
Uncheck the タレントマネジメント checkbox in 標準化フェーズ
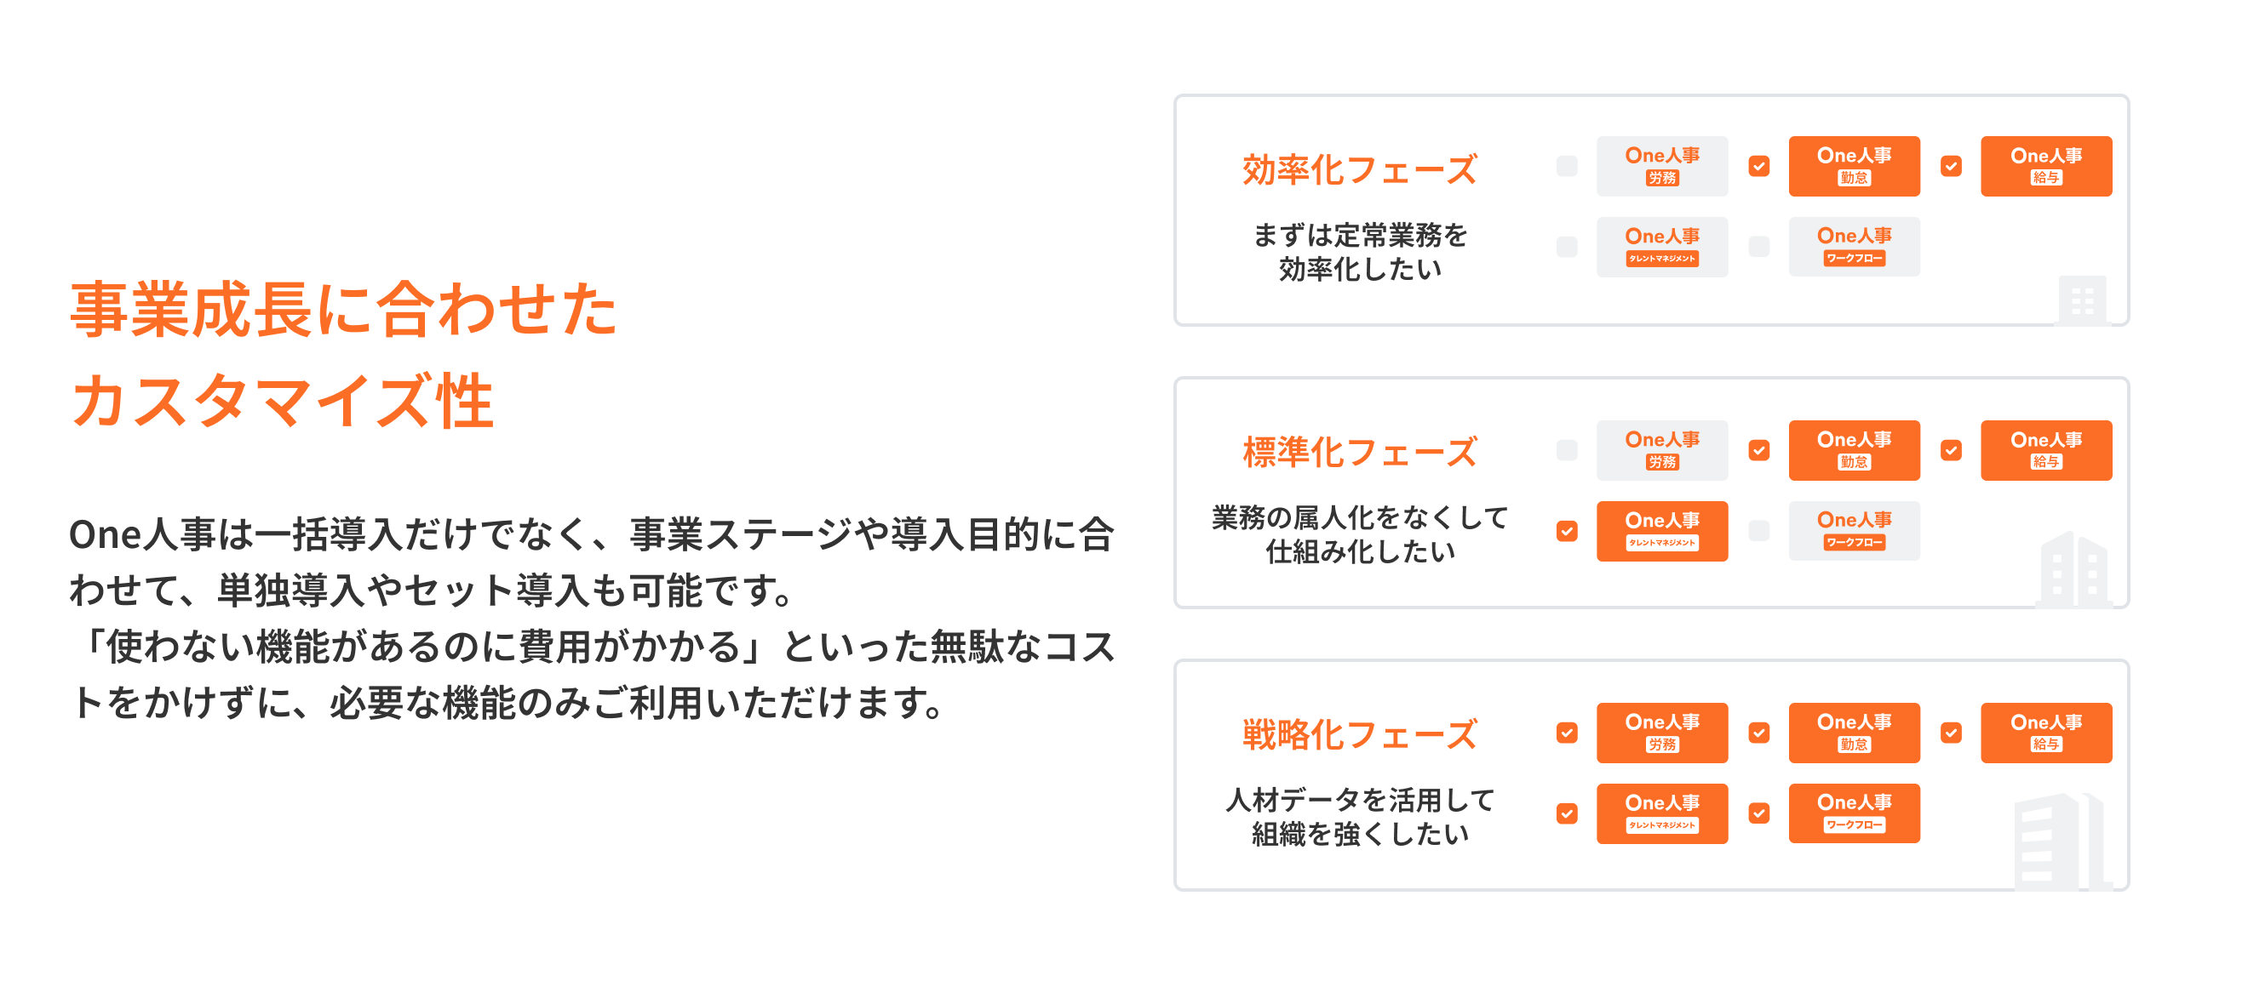1567,530
